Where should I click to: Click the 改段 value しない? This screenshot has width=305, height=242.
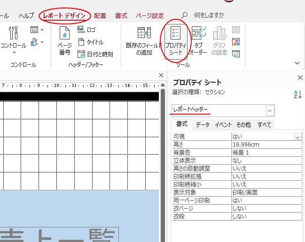pos(266,217)
